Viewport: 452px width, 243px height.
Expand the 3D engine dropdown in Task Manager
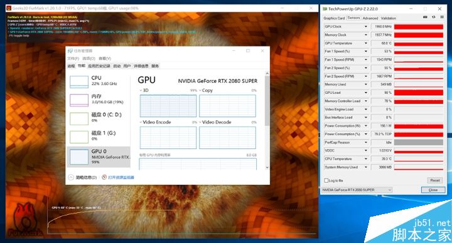tap(141, 90)
